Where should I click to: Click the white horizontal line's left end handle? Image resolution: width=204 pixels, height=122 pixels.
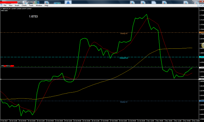1,79
